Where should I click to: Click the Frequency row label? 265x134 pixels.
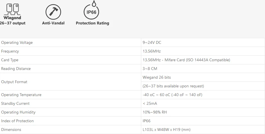click(x=10, y=51)
